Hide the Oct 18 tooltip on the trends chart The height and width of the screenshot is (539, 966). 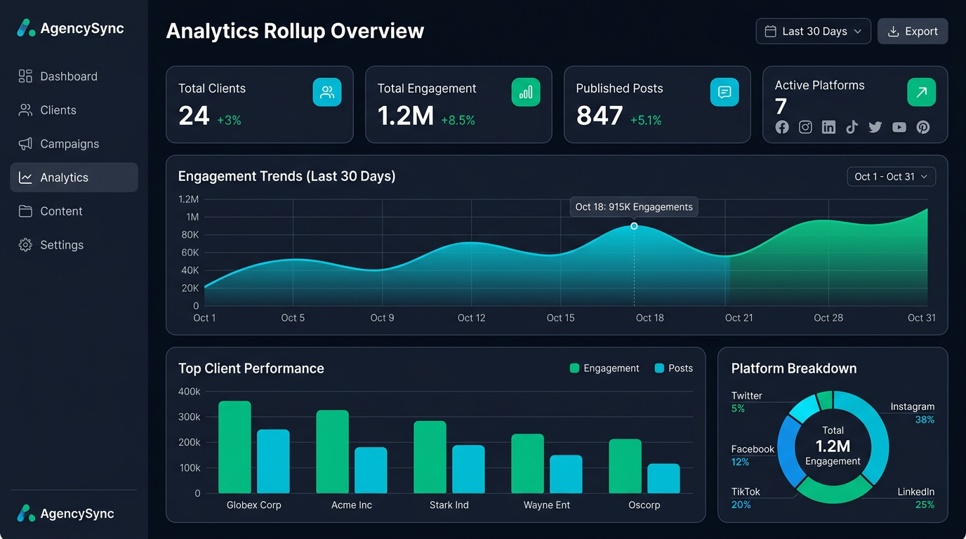click(x=633, y=206)
